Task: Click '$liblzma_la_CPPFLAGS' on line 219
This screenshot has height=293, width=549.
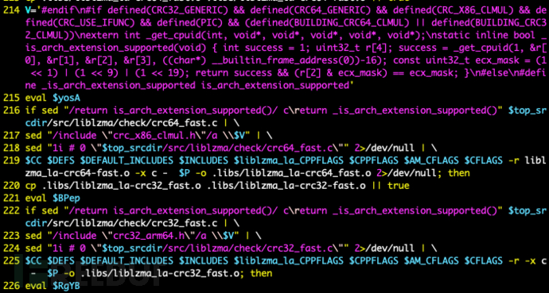Action: pyautogui.click(x=289, y=160)
